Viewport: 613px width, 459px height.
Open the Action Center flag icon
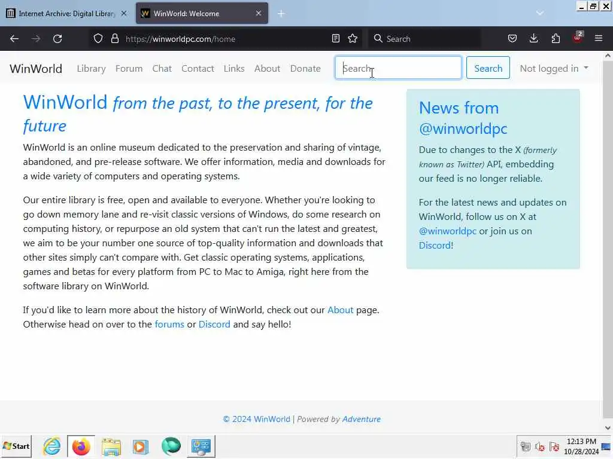pyautogui.click(x=554, y=446)
